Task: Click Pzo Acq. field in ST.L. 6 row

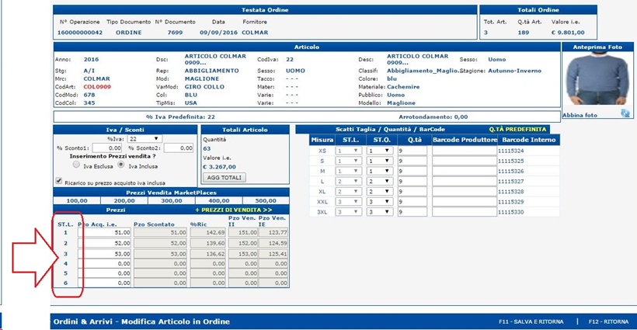Action: point(104,283)
